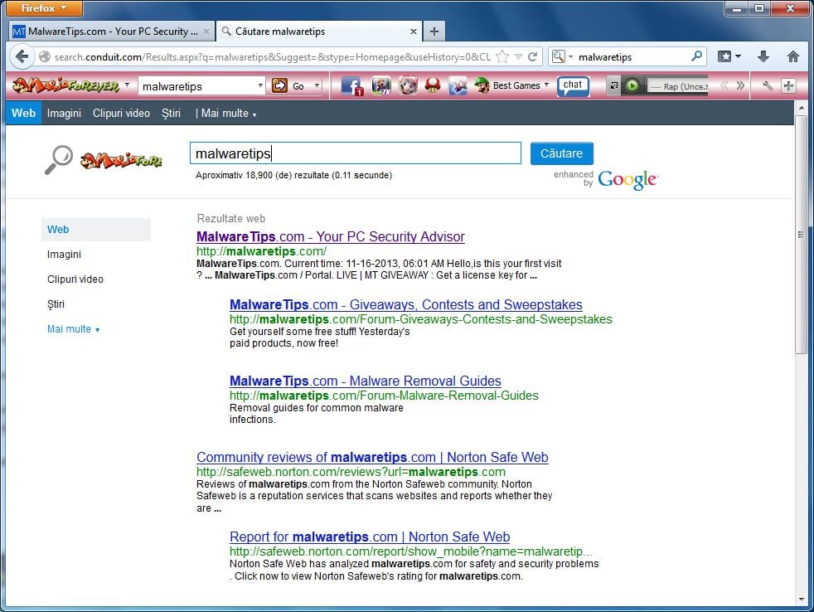Click the Mario game icon beside Facebook
Viewport: 814px width, 612px height.
pyautogui.click(x=381, y=85)
